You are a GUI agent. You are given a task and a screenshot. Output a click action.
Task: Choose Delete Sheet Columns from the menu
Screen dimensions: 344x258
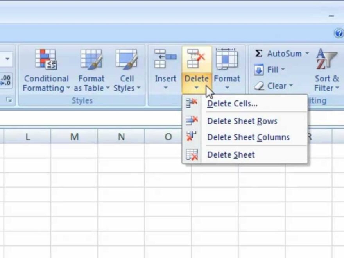249,137
